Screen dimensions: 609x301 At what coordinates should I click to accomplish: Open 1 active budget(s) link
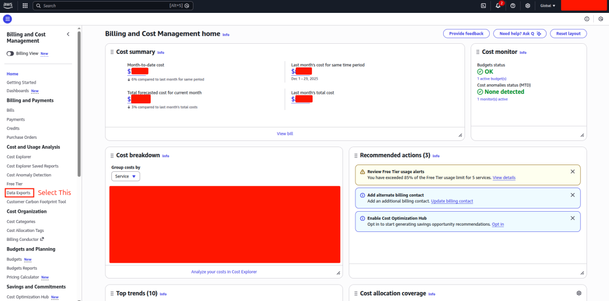tap(491, 79)
